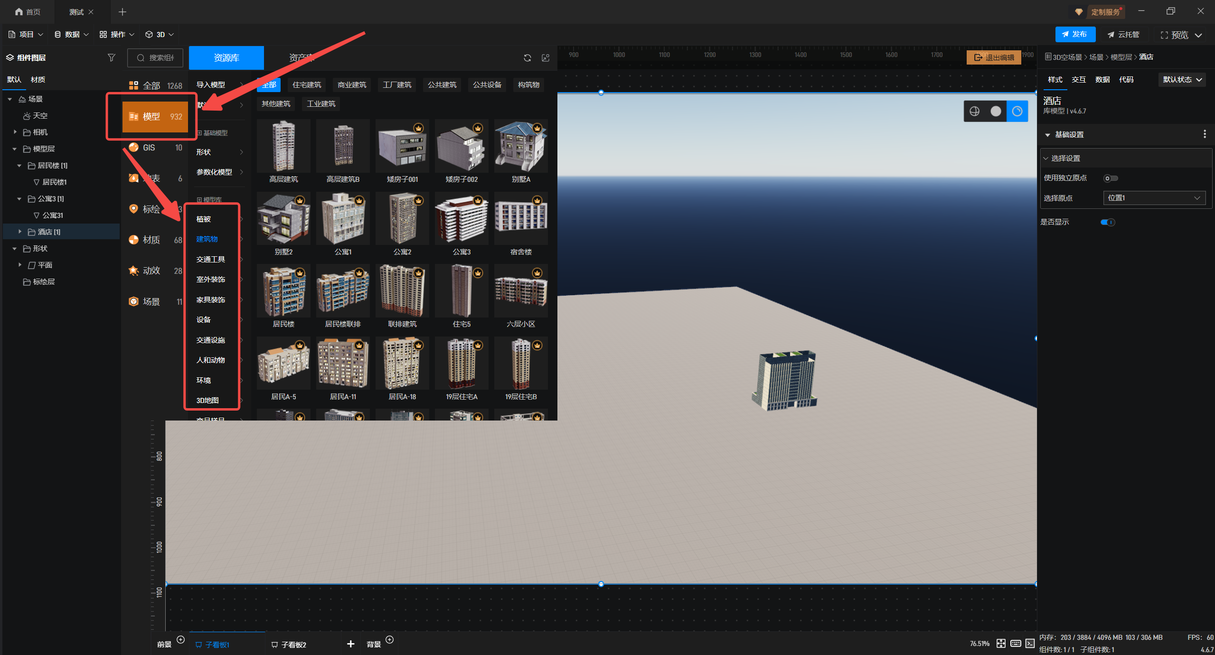Open the keyboard shortcuts icon in bottom bar
This screenshot has width=1215, height=655.
[1016, 644]
